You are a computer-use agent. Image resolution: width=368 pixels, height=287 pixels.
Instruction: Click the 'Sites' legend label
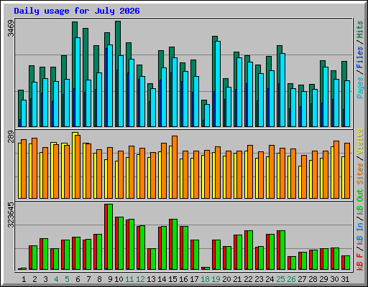[360, 174]
